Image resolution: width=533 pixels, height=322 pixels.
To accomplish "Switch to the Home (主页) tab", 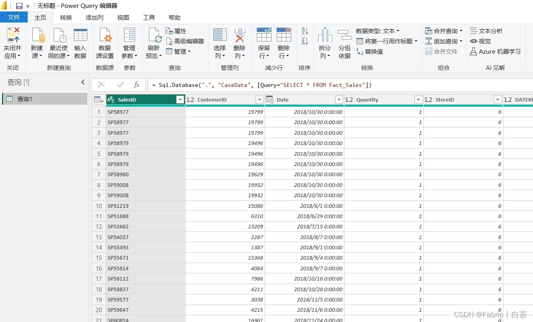I will click(40, 17).
